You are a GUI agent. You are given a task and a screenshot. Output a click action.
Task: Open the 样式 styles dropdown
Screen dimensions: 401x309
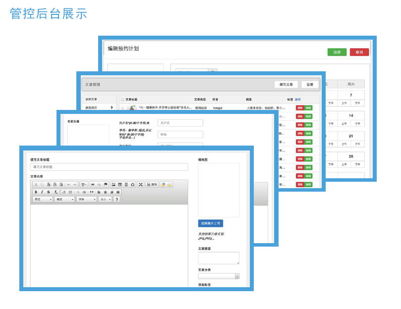pos(43,200)
